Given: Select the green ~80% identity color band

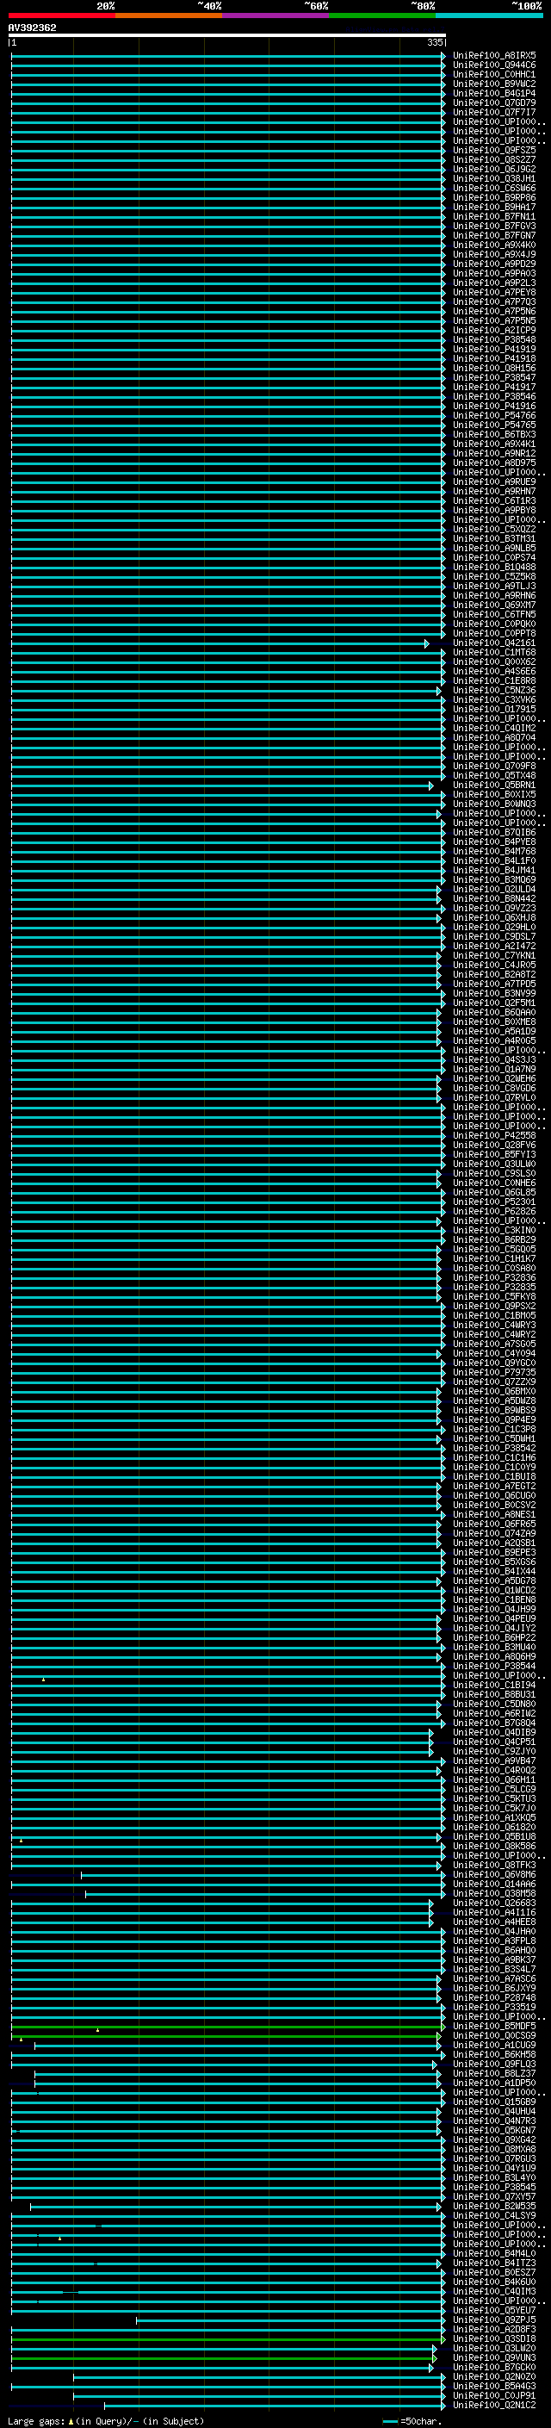Looking at the screenshot, I should [x=382, y=16].
